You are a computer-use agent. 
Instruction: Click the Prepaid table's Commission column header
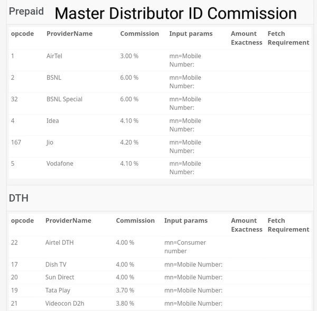coord(139,34)
